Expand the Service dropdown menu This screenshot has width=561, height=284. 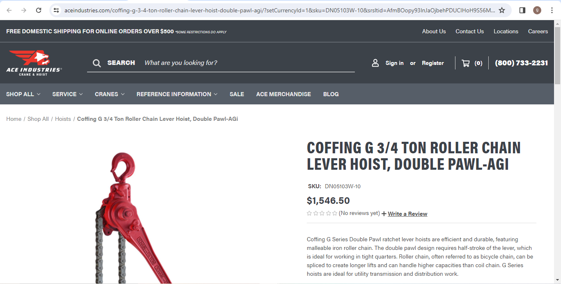[x=67, y=94]
